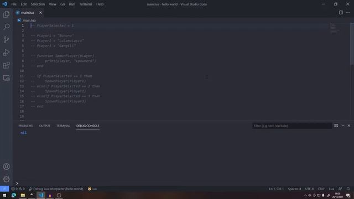
Task: Open the Run menu
Action: (72, 4)
